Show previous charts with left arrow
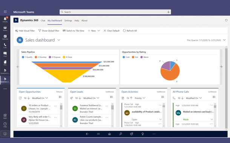This screenshot has width=230, height=143. coord(18,67)
